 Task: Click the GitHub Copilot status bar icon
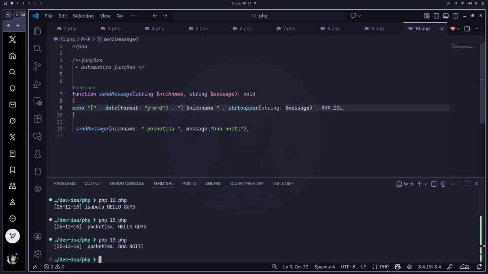point(398,267)
